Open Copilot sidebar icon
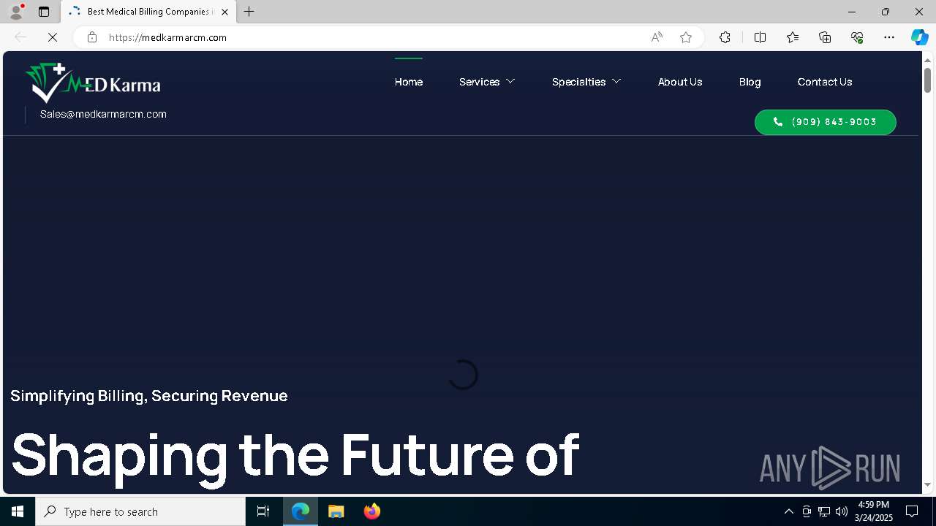The width and height of the screenshot is (936, 526). (x=920, y=37)
